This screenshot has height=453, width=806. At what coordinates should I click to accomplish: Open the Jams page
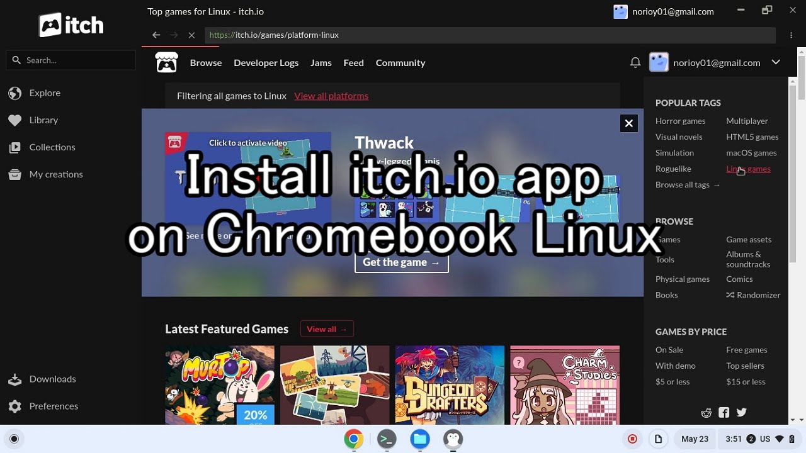[x=321, y=62]
